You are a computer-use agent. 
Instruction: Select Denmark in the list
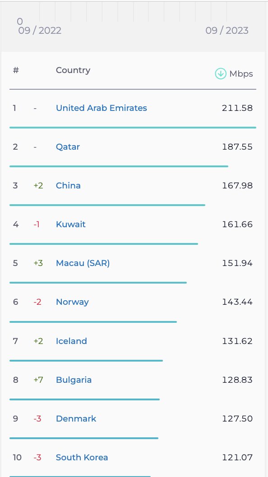point(76,419)
